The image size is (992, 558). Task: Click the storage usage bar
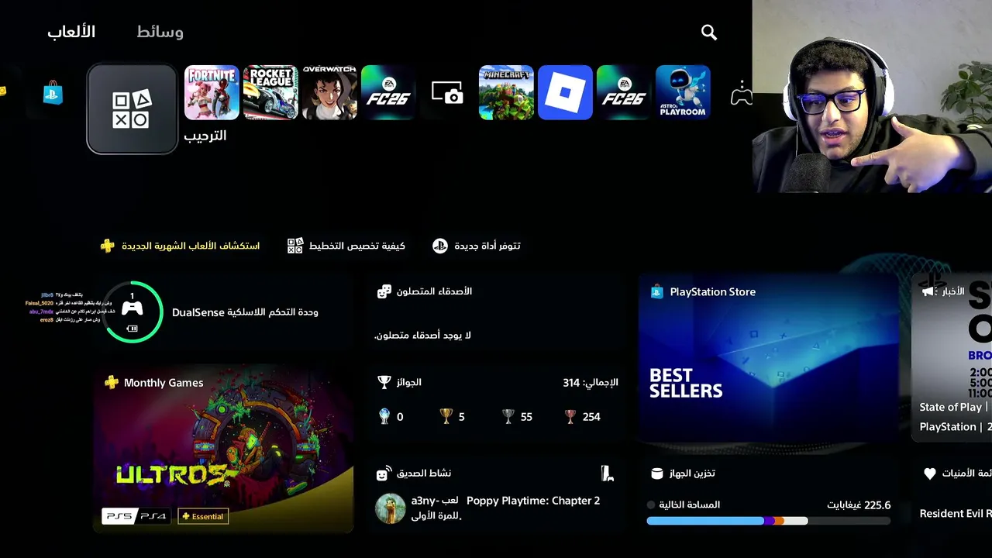coord(769,521)
